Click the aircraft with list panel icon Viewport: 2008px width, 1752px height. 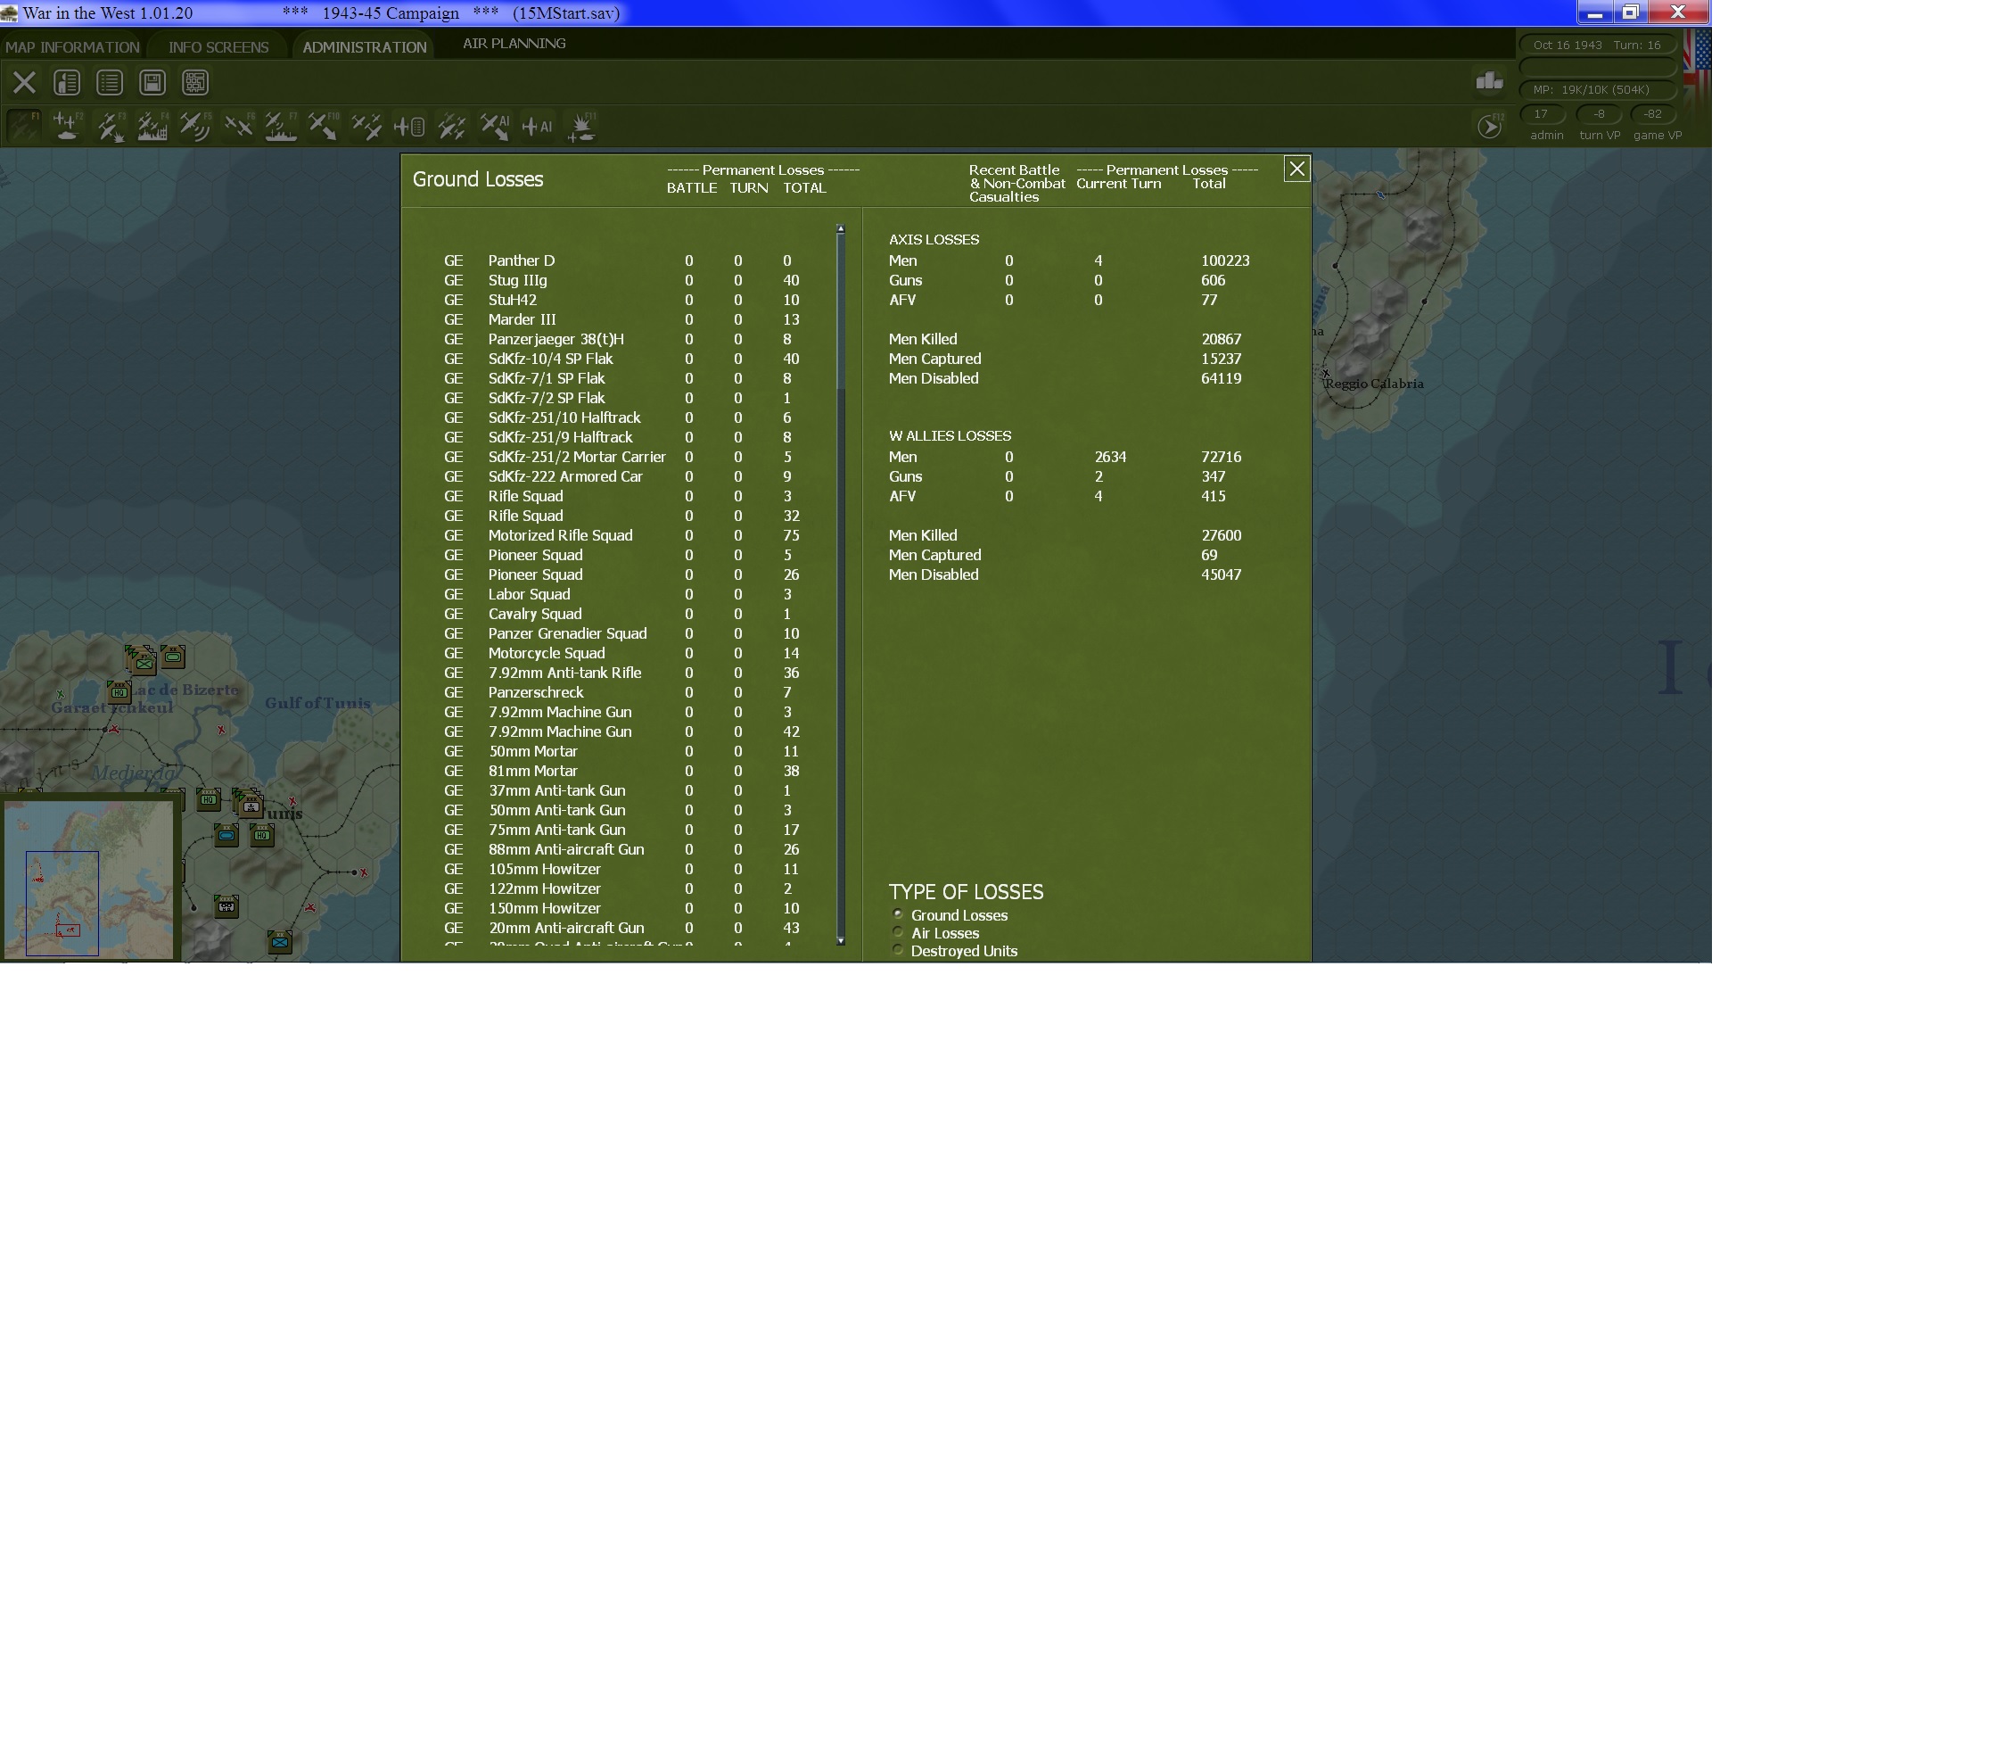(409, 126)
